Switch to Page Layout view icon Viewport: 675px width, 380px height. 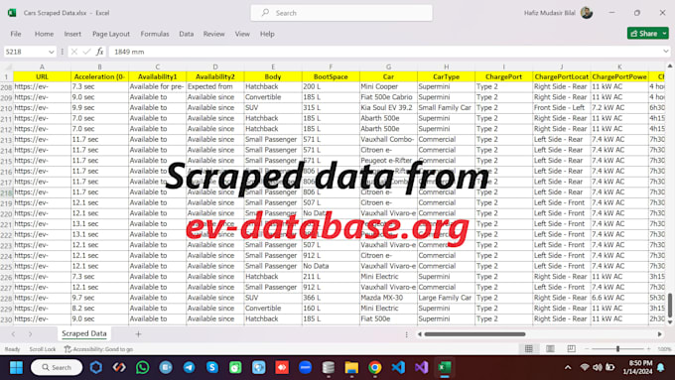coord(550,348)
